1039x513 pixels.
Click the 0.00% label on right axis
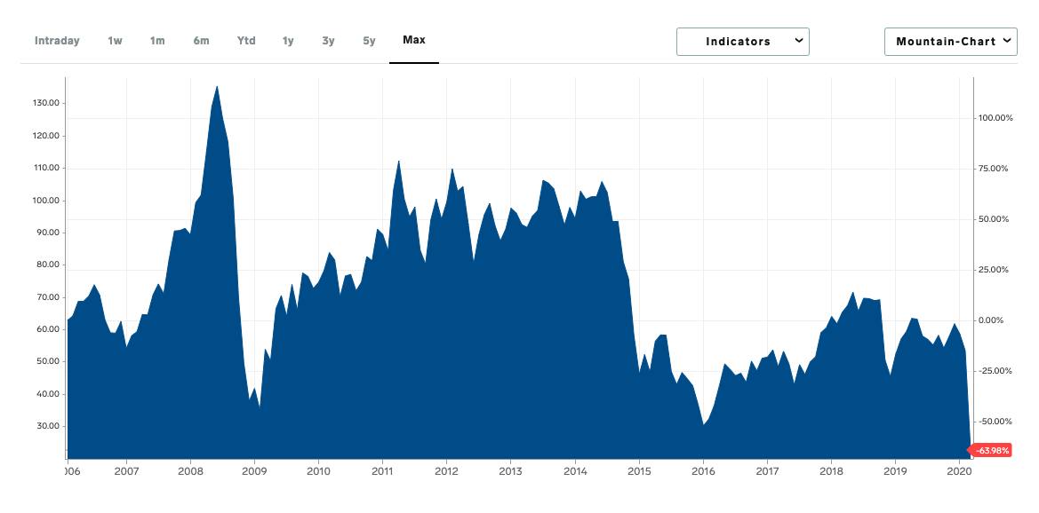point(995,320)
